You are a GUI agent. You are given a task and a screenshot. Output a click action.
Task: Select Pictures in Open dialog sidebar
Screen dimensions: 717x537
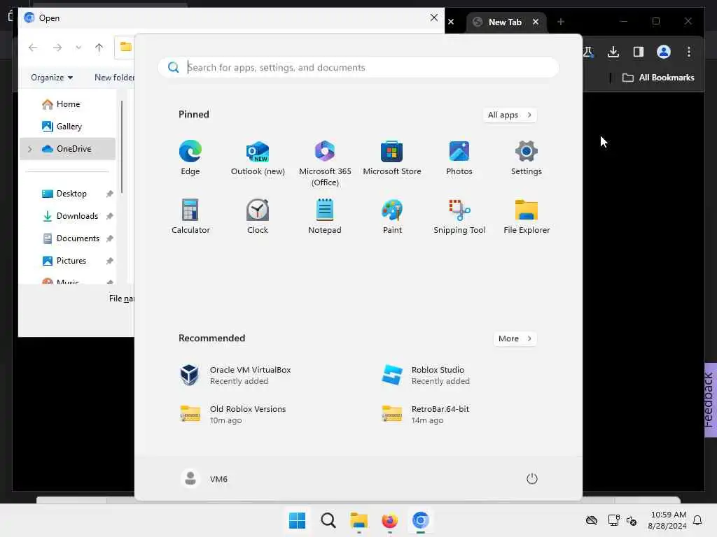[x=68, y=261]
